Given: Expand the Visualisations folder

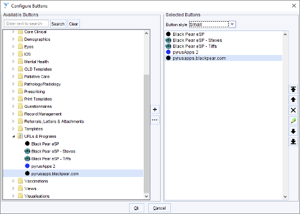Looking at the screenshot, I should coord(13,196).
